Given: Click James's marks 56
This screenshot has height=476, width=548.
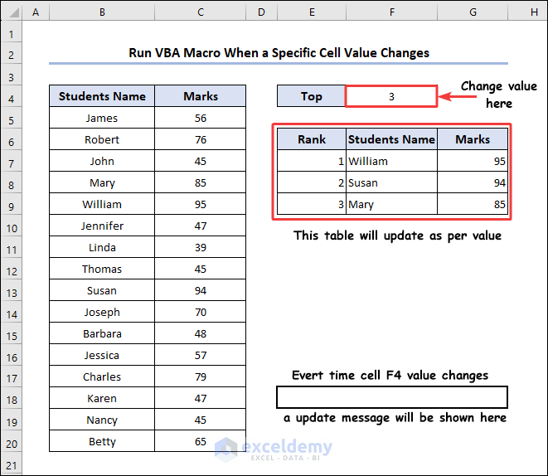Looking at the screenshot, I should pos(201,118).
